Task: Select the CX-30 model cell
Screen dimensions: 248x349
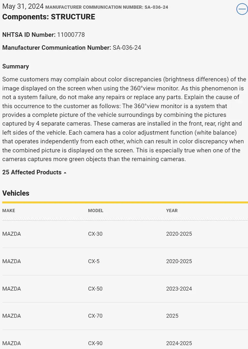Action: (x=95, y=234)
